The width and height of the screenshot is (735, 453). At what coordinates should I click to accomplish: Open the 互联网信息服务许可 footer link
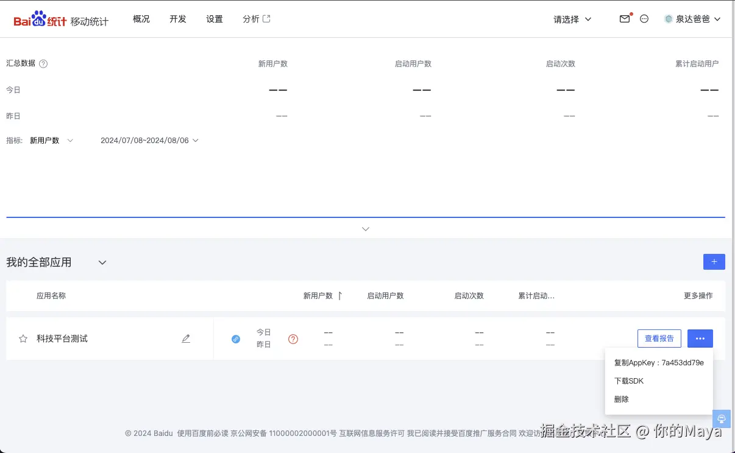coord(372,434)
